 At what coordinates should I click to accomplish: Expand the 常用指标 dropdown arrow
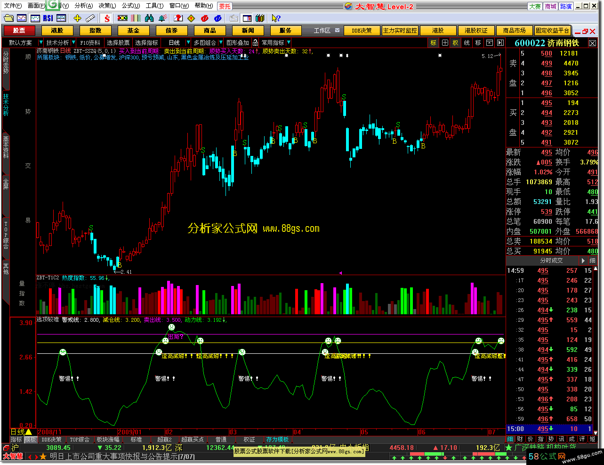coord(289,43)
